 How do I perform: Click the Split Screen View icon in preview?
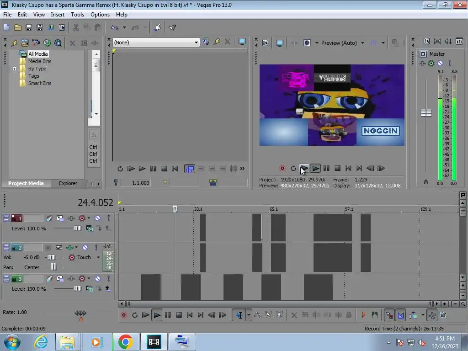point(307,43)
